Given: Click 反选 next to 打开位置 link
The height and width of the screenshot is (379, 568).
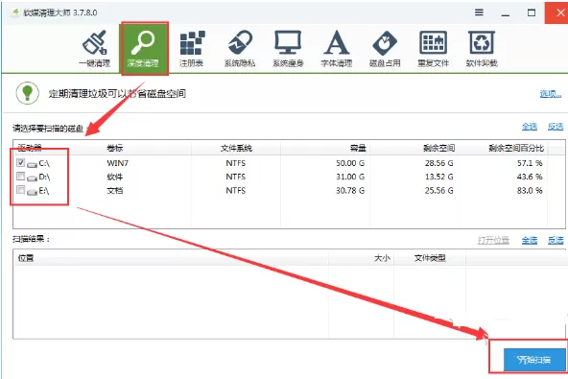Looking at the screenshot, I should 556,240.
